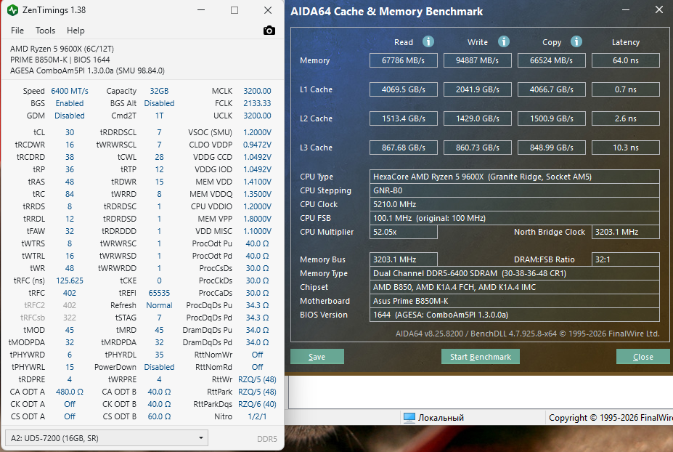Close the AIDA64 benchmark window

658,9
